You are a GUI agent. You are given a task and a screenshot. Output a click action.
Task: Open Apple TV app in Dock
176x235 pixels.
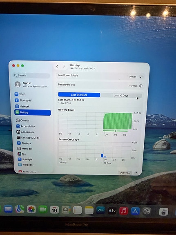112,210
